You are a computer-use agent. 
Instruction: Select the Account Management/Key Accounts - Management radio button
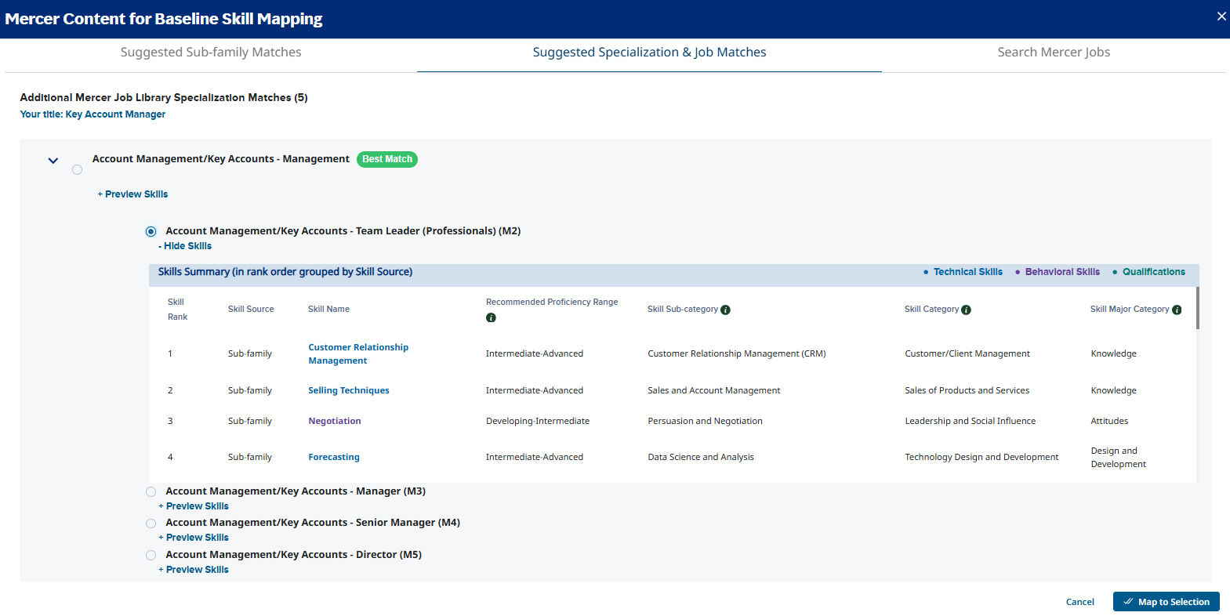77,170
